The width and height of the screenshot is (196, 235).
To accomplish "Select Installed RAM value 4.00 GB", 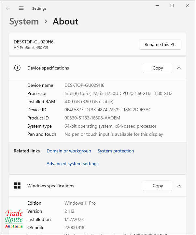I will [x=89, y=102].
